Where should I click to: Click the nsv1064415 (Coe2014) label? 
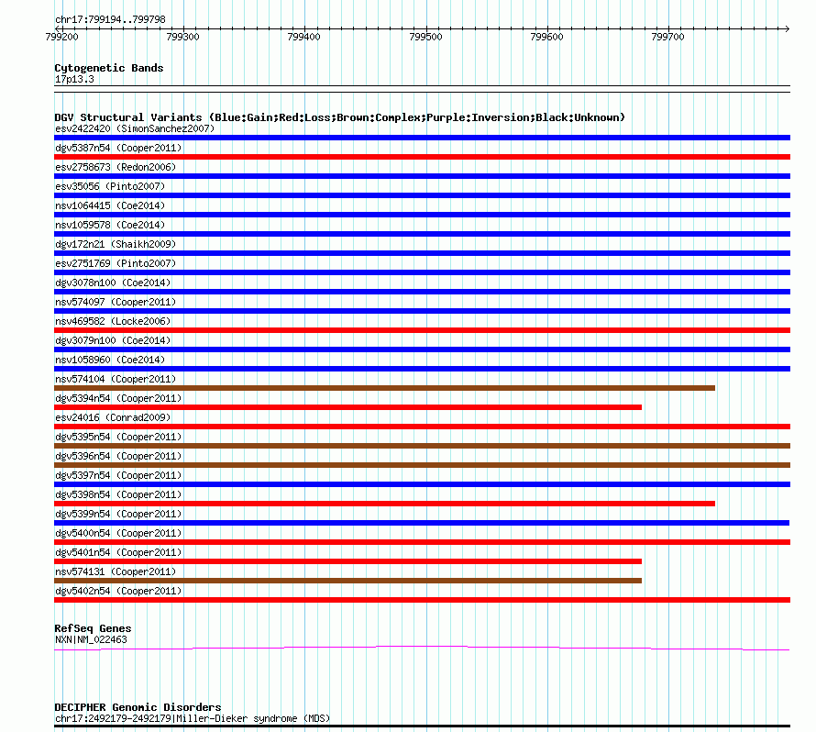coord(110,205)
